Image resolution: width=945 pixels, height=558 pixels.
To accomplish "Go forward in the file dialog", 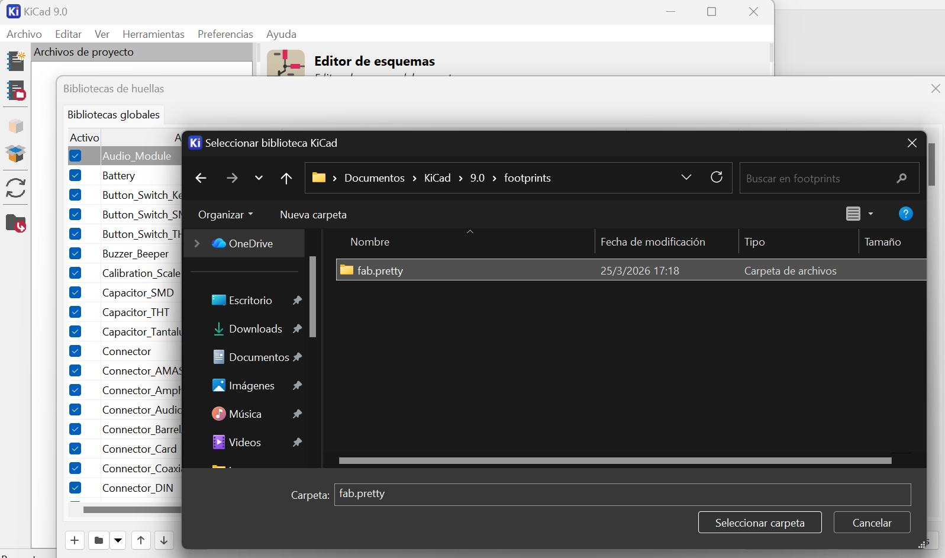I will point(232,178).
